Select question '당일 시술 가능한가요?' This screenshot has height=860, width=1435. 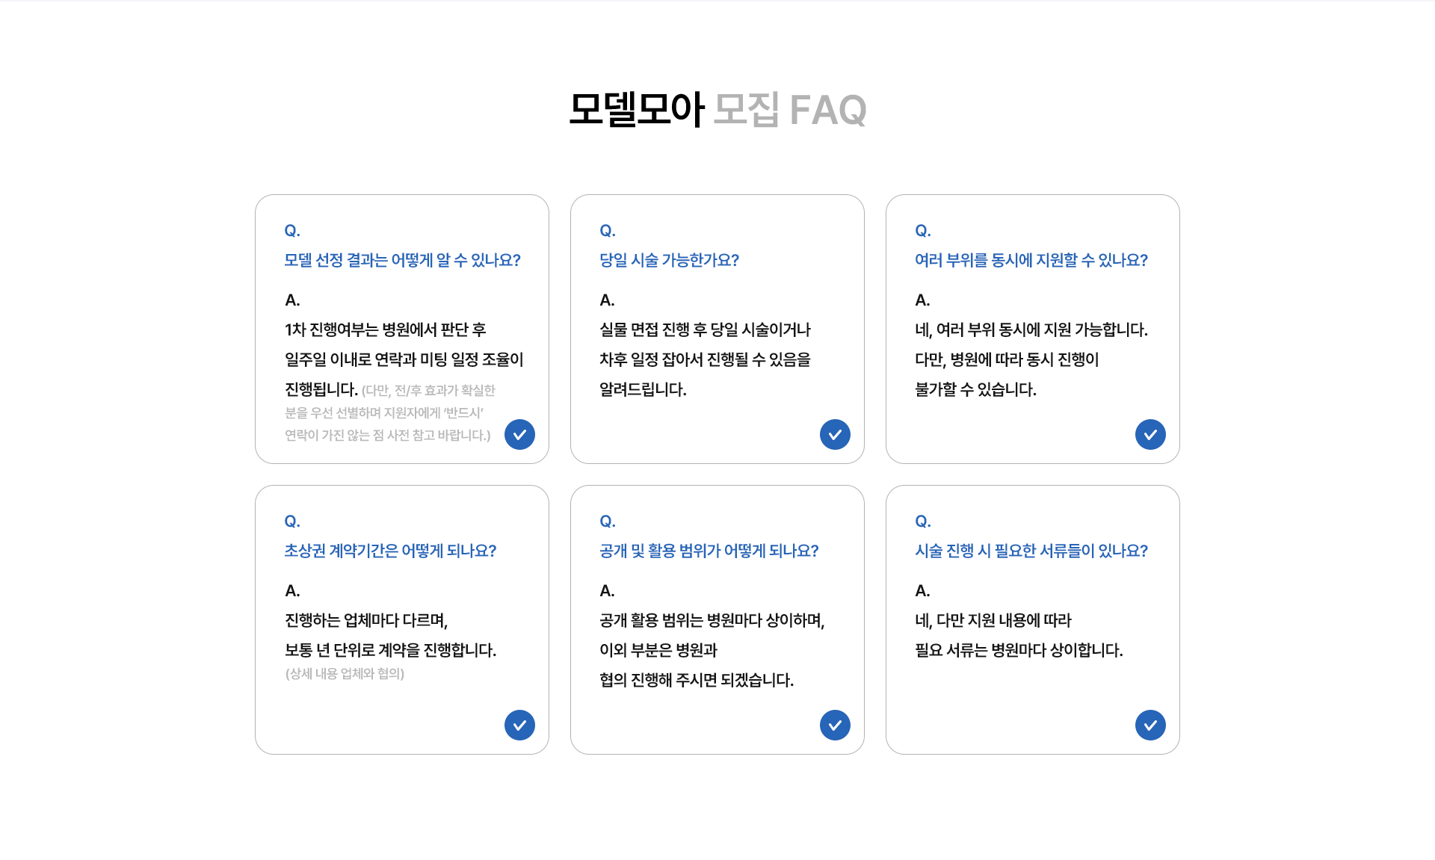click(x=669, y=260)
